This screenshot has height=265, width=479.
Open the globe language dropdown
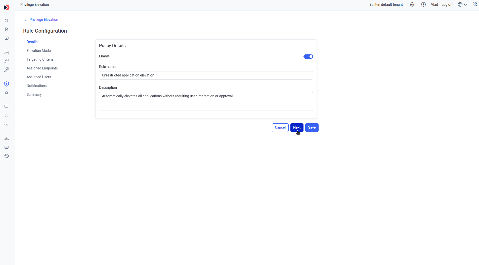(x=462, y=5)
